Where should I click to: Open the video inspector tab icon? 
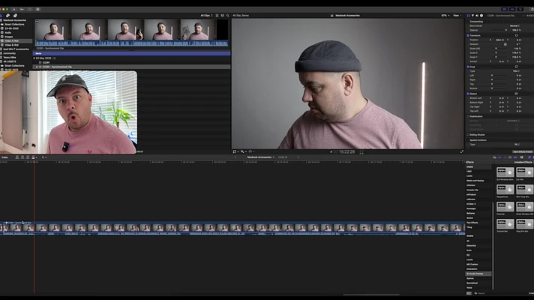click(469, 16)
